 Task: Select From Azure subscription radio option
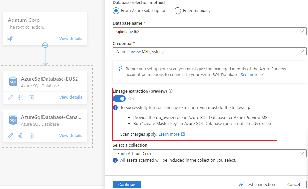[x=116, y=11]
